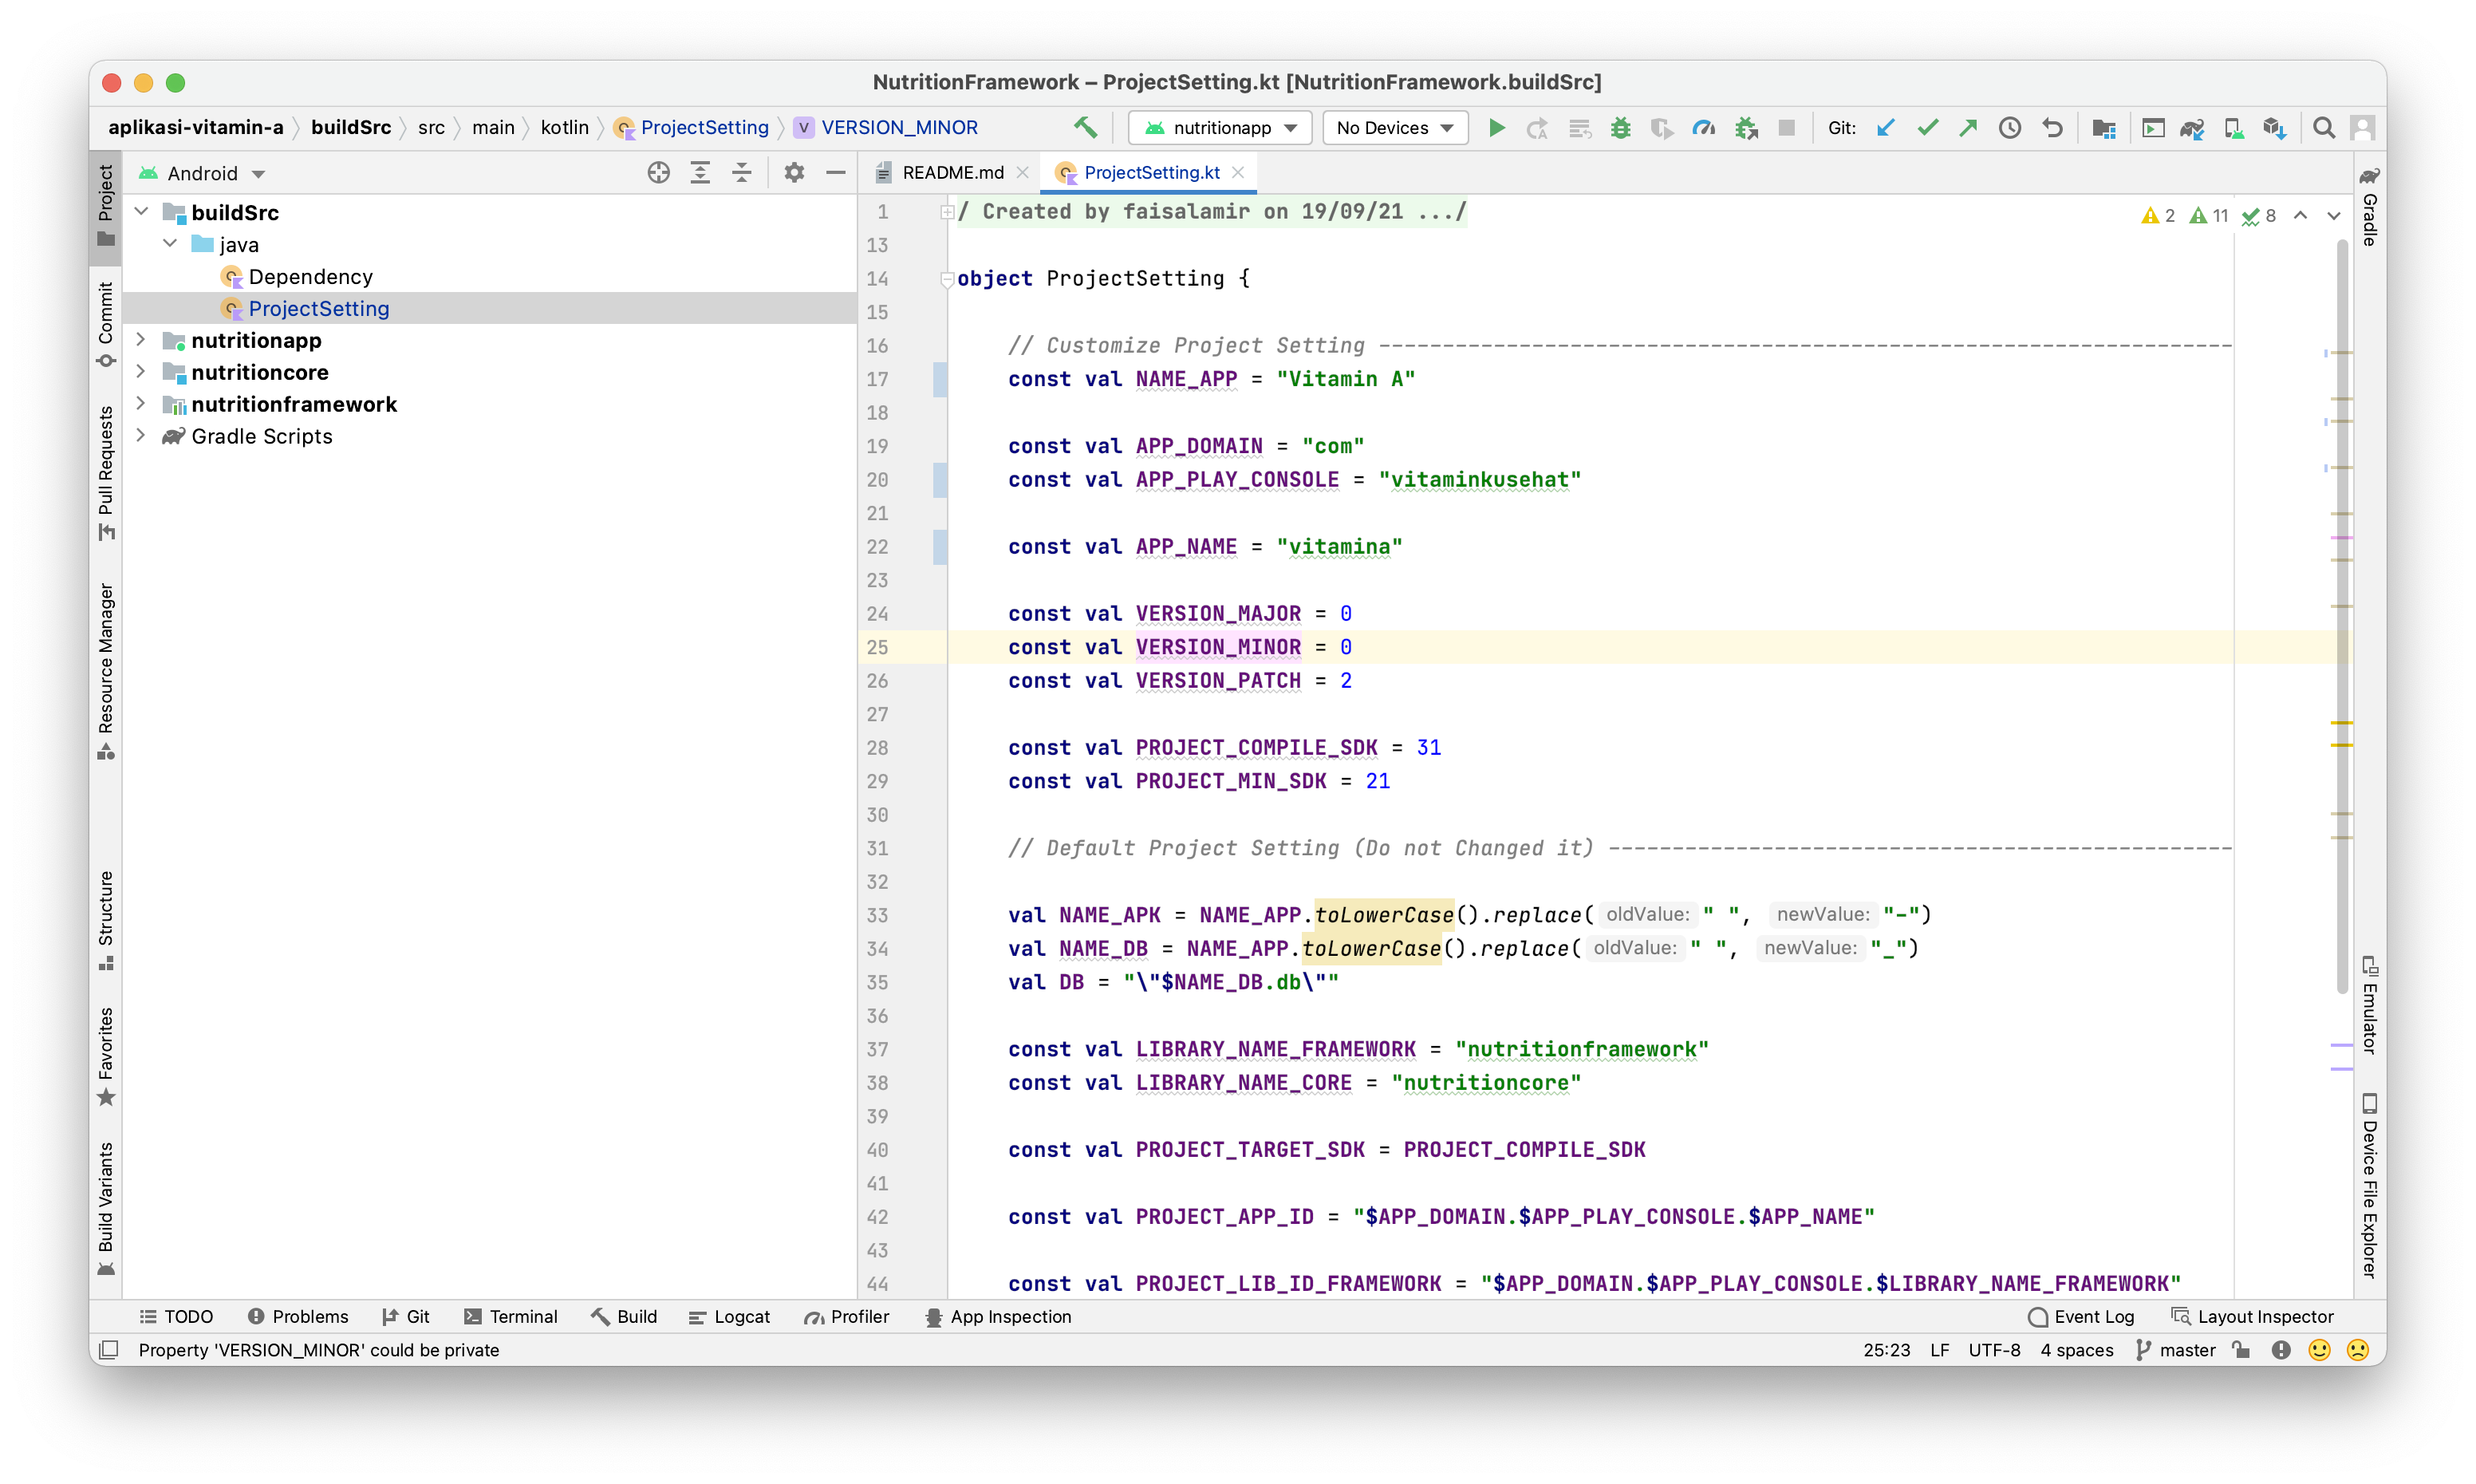The width and height of the screenshot is (2476, 1484).
Task: Toggle the Structure tool window
Action: (x=105, y=919)
